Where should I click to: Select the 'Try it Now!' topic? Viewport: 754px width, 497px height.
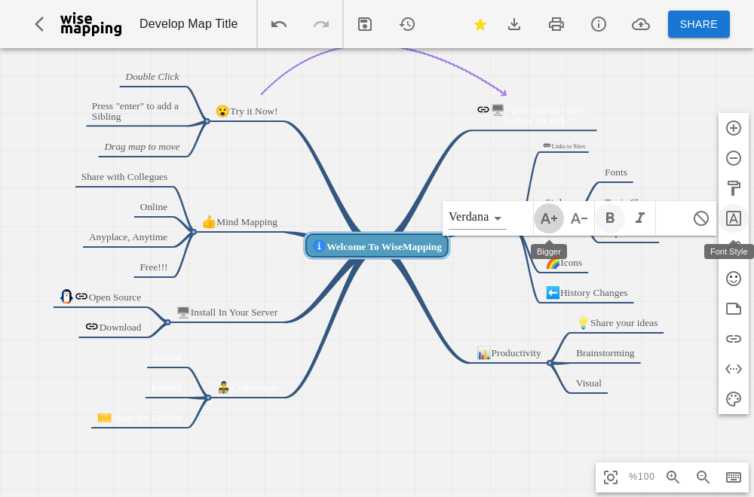point(247,111)
